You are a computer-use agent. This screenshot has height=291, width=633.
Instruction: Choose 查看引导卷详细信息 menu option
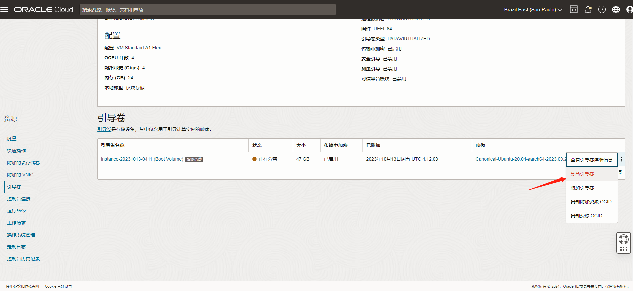(x=591, y=160)
